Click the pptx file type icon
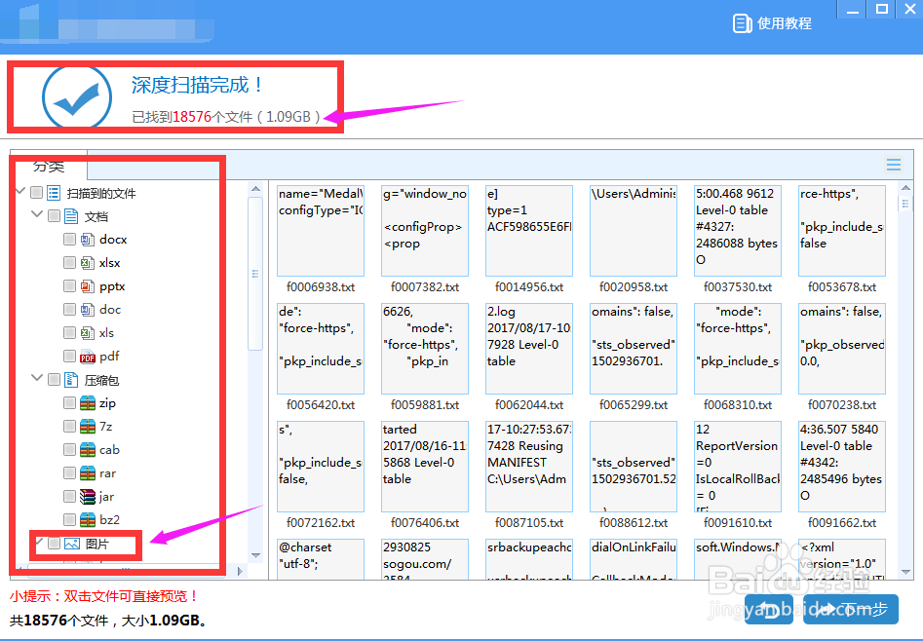This screenshot has height=641, width=923. (87, 286)
